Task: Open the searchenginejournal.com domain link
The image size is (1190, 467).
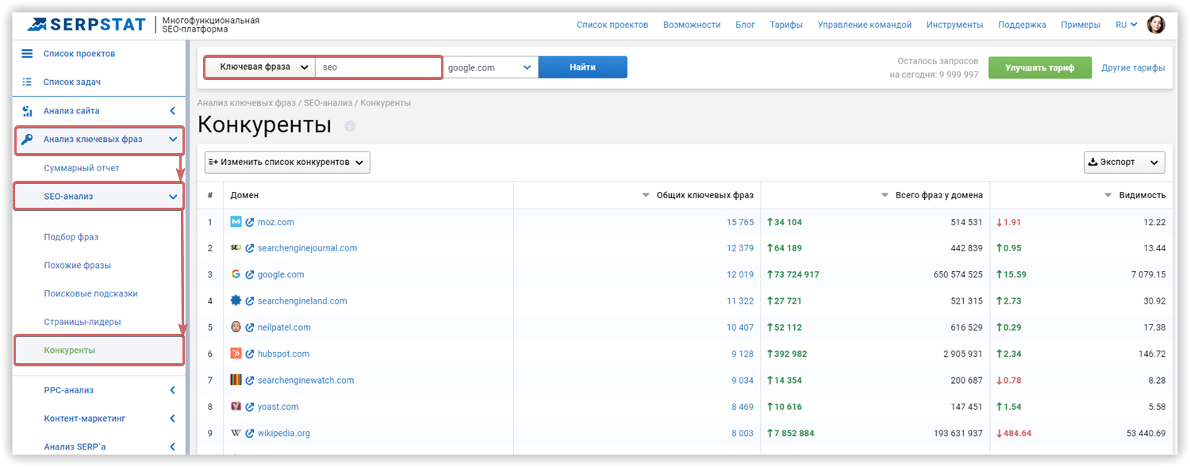Action: 307,248
